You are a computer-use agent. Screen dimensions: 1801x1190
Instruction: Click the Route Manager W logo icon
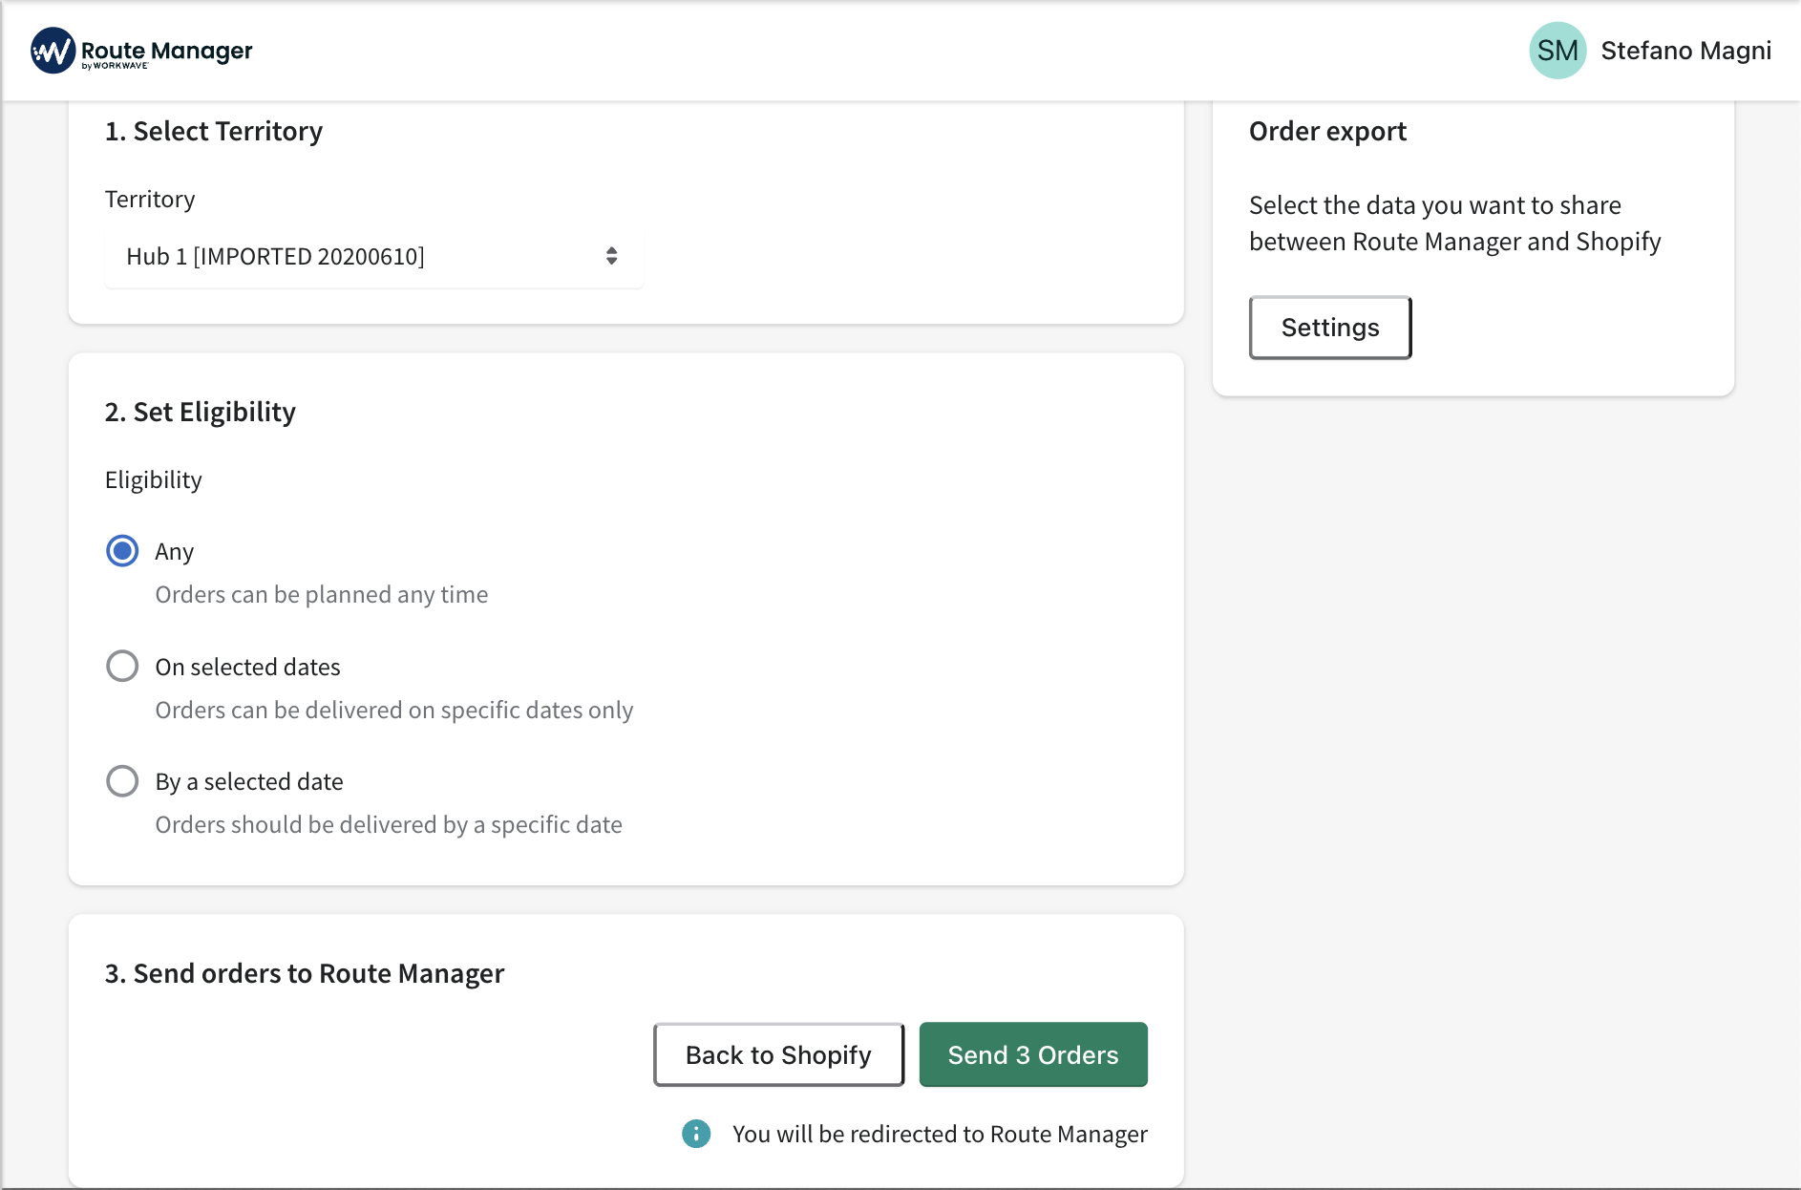tap(53, 51)
